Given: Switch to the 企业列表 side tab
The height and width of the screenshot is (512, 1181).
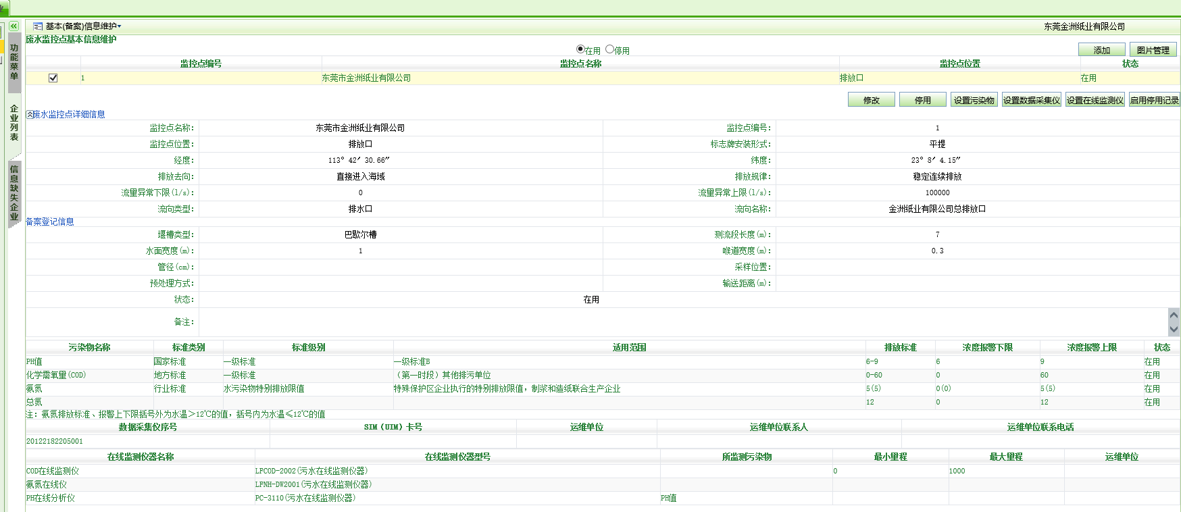Looking at the screenshot, I should (14, 122).
